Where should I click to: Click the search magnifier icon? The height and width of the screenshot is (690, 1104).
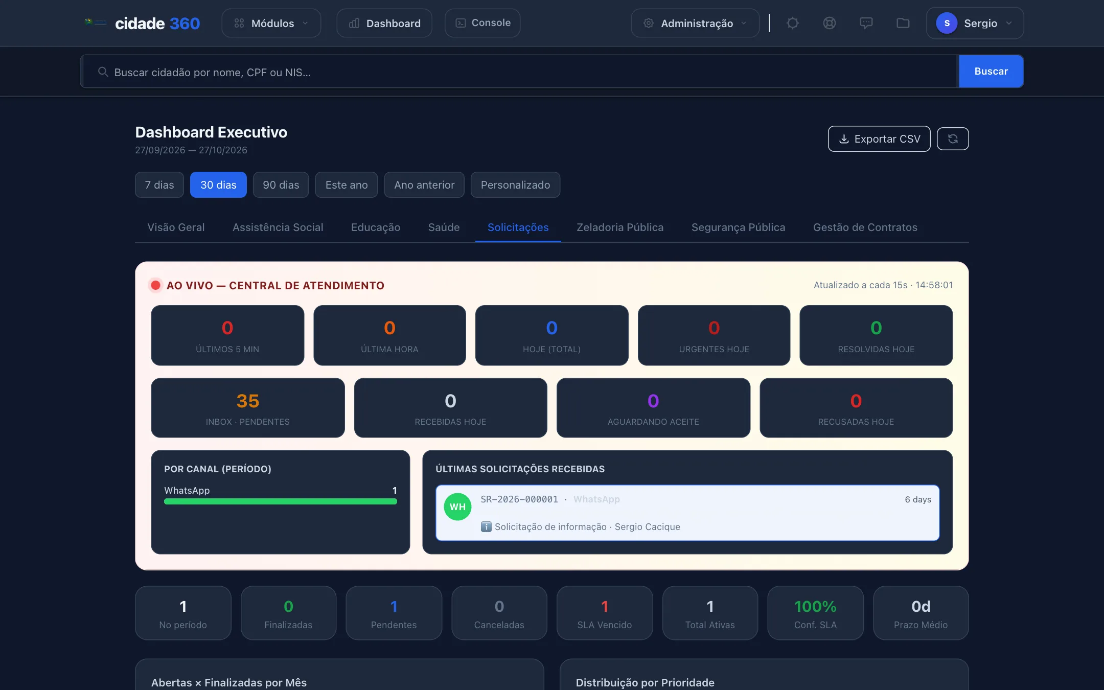coord(103,72)
